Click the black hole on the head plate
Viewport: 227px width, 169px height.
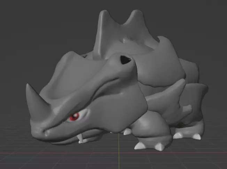tap(125, 60)
